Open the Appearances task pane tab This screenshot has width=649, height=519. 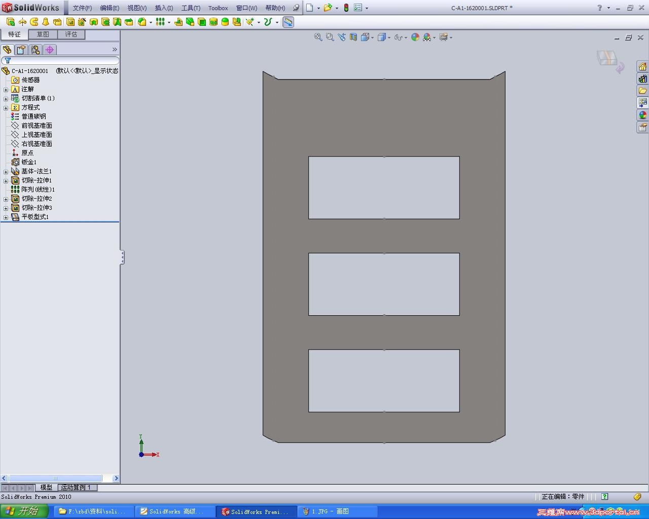[x=642, y=115]
